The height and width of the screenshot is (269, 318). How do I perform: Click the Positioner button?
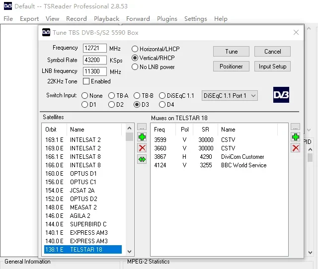tap(231, 66)
